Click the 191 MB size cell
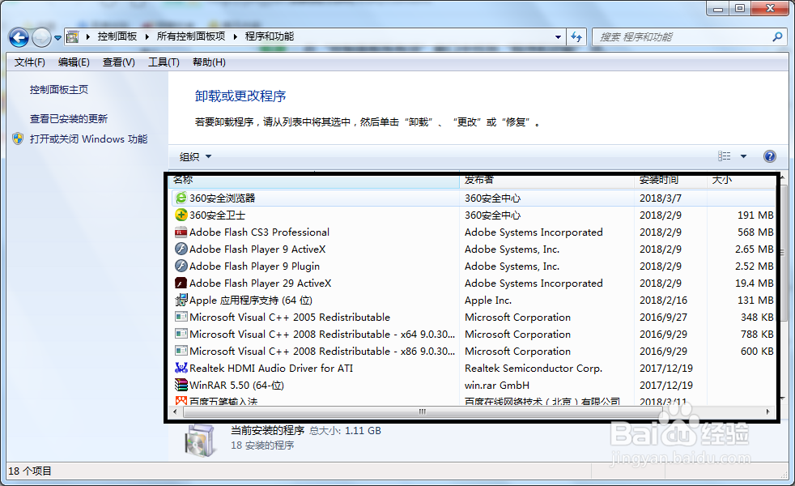 [755, 215]
